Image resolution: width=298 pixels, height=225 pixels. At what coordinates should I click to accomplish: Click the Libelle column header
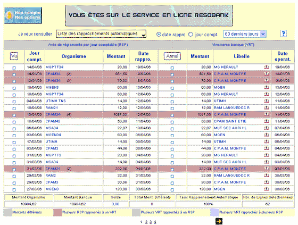tap(242, 56)
